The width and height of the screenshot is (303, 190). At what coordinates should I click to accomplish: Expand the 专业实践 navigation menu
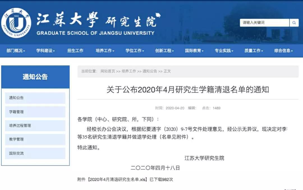click(224, 51)
